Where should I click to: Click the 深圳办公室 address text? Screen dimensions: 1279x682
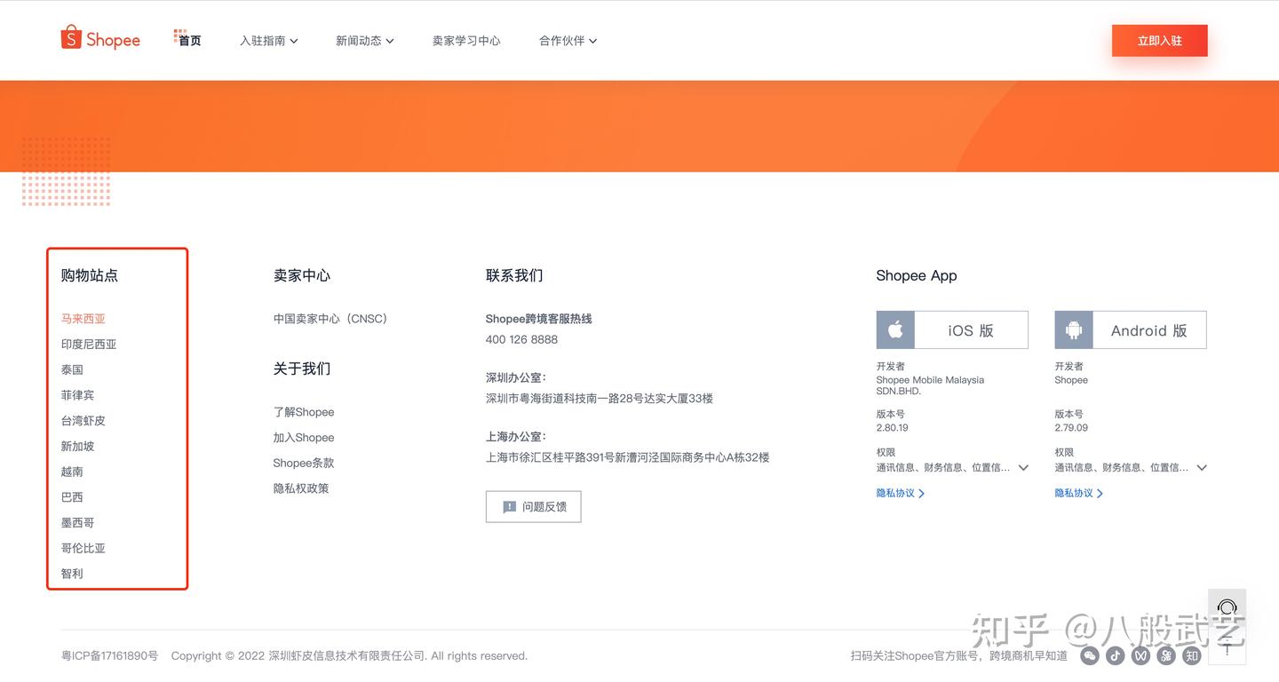click(600, 399)
